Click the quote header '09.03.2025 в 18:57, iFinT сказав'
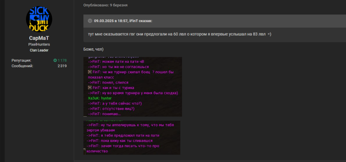Screen dimensions: 346x162 point(123,21)
